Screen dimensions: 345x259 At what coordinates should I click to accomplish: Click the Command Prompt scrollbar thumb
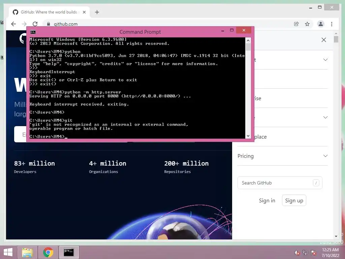coord(248,47)
